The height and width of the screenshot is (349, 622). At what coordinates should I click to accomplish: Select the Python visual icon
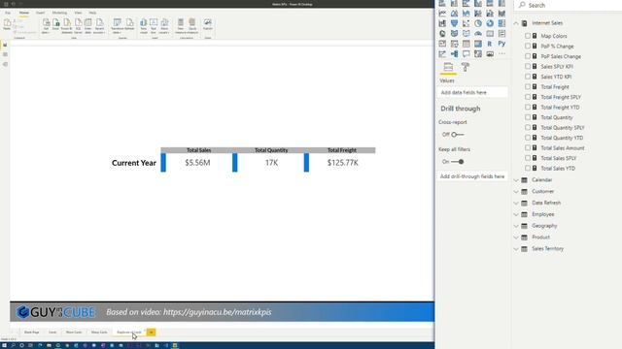pos(501,44)
